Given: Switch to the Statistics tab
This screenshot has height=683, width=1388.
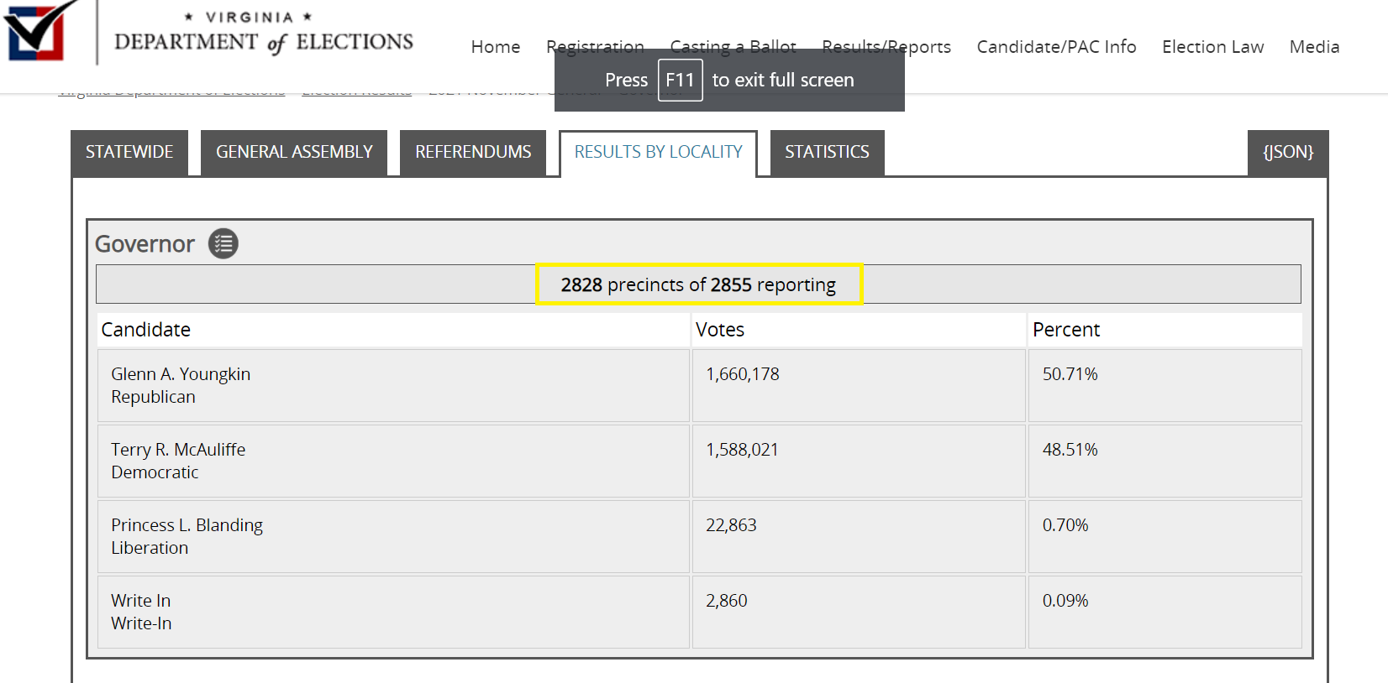Looking at the screenshot, I should pyautogui.click(x=827, y=153).
